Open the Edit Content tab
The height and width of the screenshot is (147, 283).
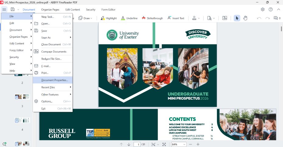pos(73,9)
